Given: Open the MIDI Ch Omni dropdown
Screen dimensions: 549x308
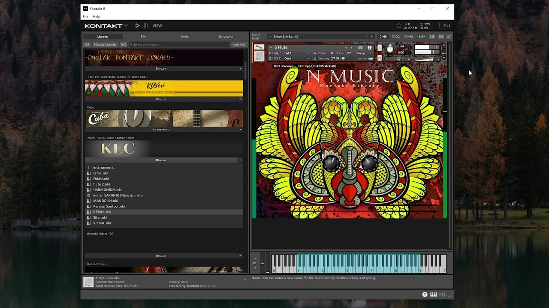Looking at the screenshot, I should point(289,58).
